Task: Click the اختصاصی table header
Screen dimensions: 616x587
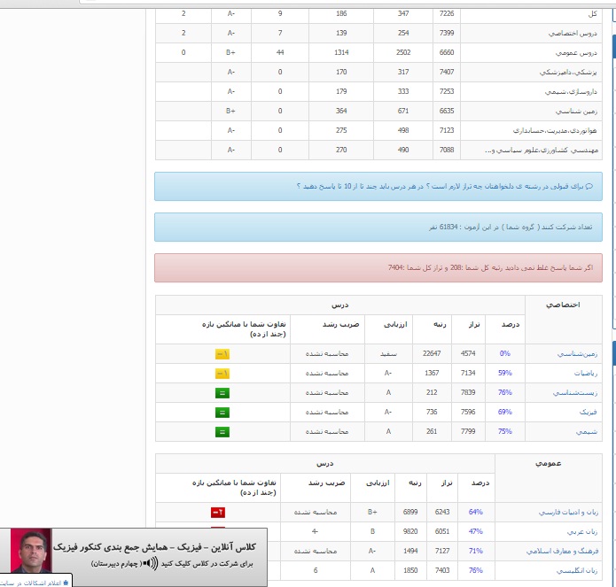Action: [x=563, y=305]
